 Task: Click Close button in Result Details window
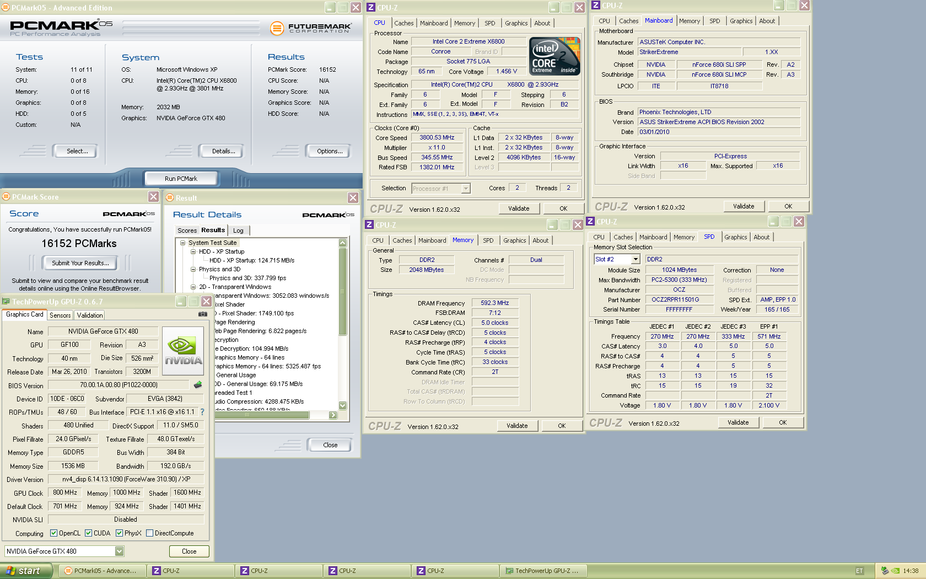(x=330, y=445)
